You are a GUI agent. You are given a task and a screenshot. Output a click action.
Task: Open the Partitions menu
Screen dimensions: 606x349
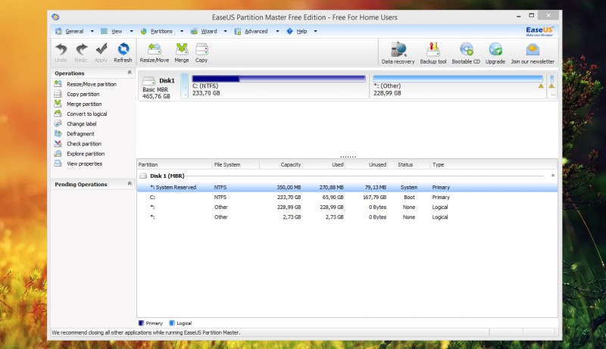click(161, 31)
